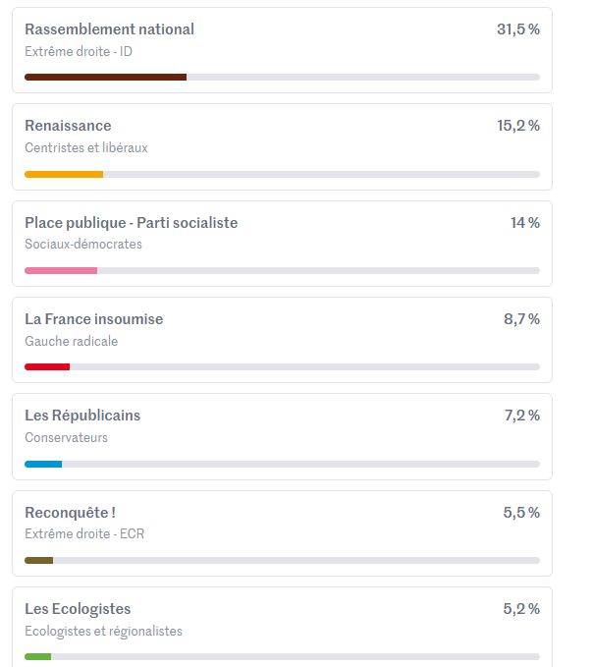Click the blue Les Républicains bar
The height and width of the screenshot is (667, 593).
point(43,464)
